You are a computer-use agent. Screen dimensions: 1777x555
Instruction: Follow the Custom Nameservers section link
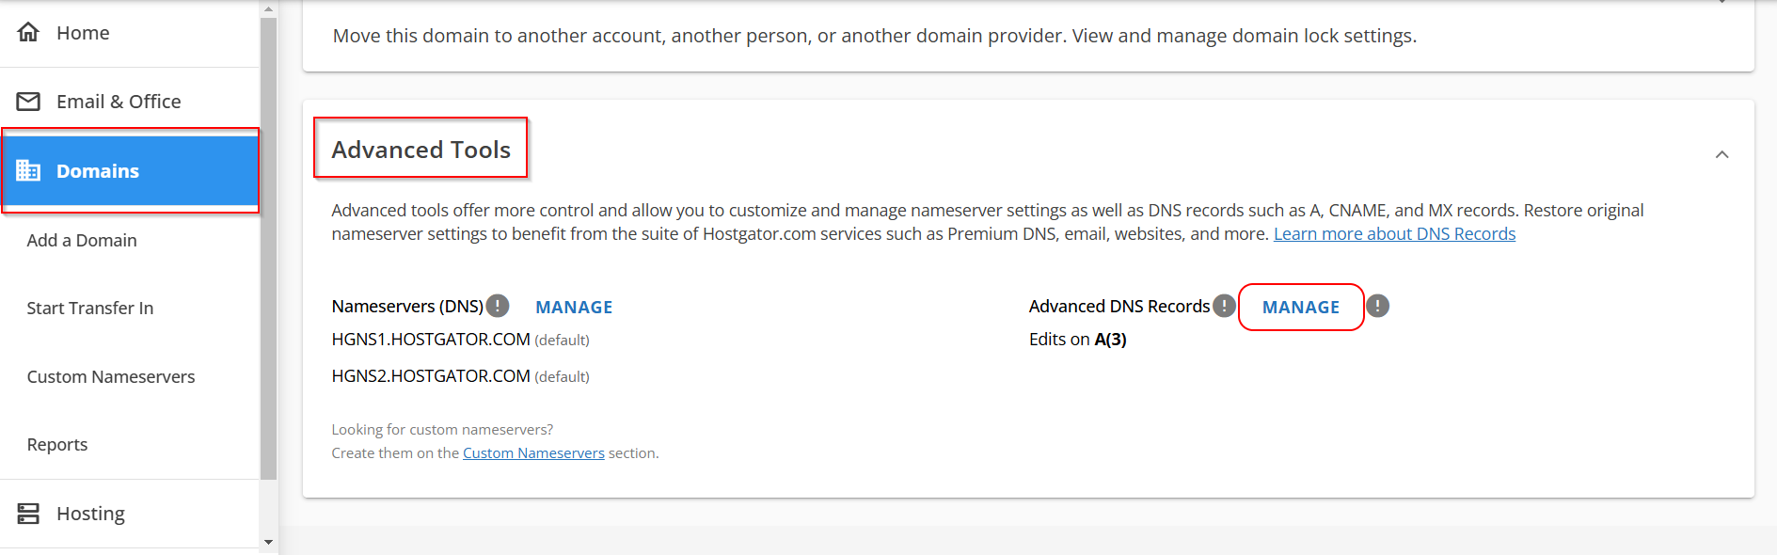pyautogui.click(x=533, y=452)
